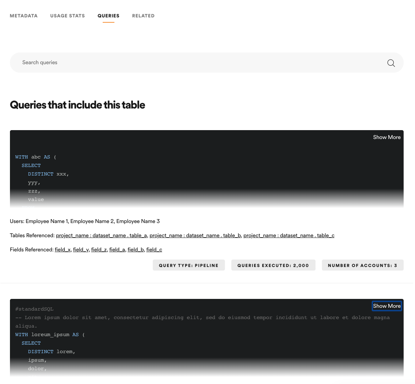Click the field_y referenced field link
This screenshot has height=384, width=415.
81,249
